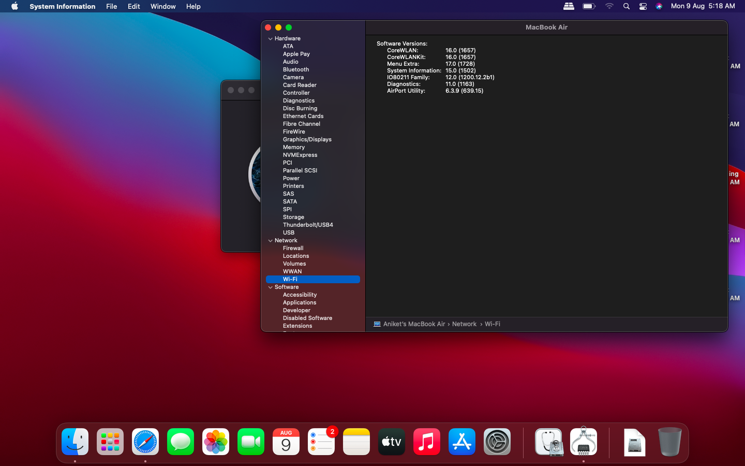Viewport: 745px width, 466px height.
Task: Open Control Center in menu bar
Action: click(643, 6)
